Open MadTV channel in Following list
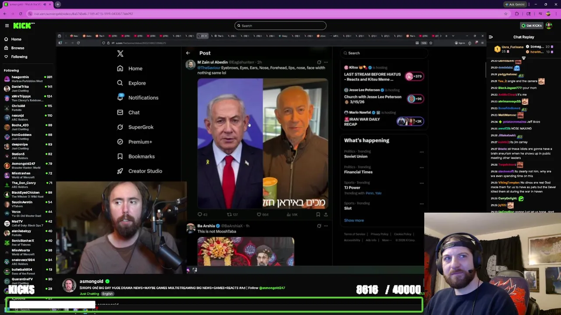Screen dimensions: 561x315 [x=27, y=223]
